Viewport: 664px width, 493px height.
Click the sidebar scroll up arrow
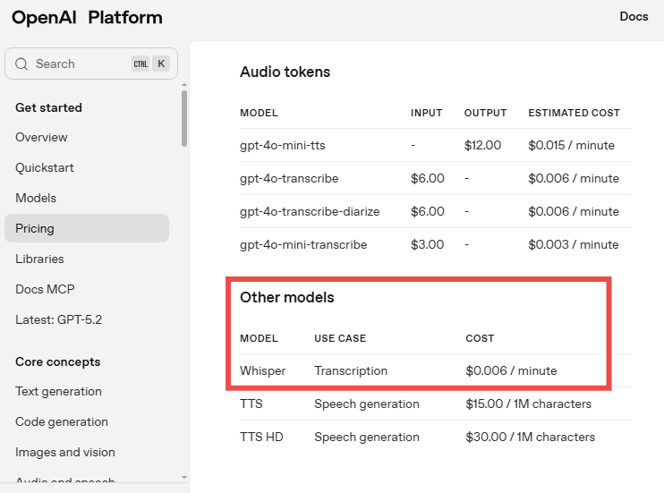tap(184, 85)
